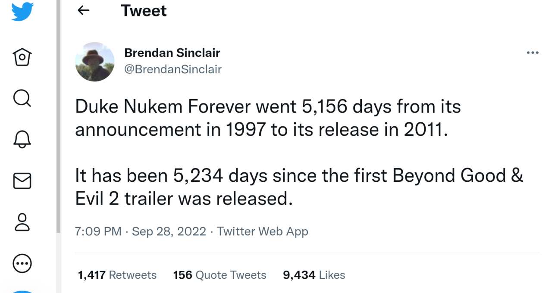Image resolution: width=552 pixels, height=293 pixels.
Task: Open More circle ellipsis sidebar icon
Action: coord(22,263)
